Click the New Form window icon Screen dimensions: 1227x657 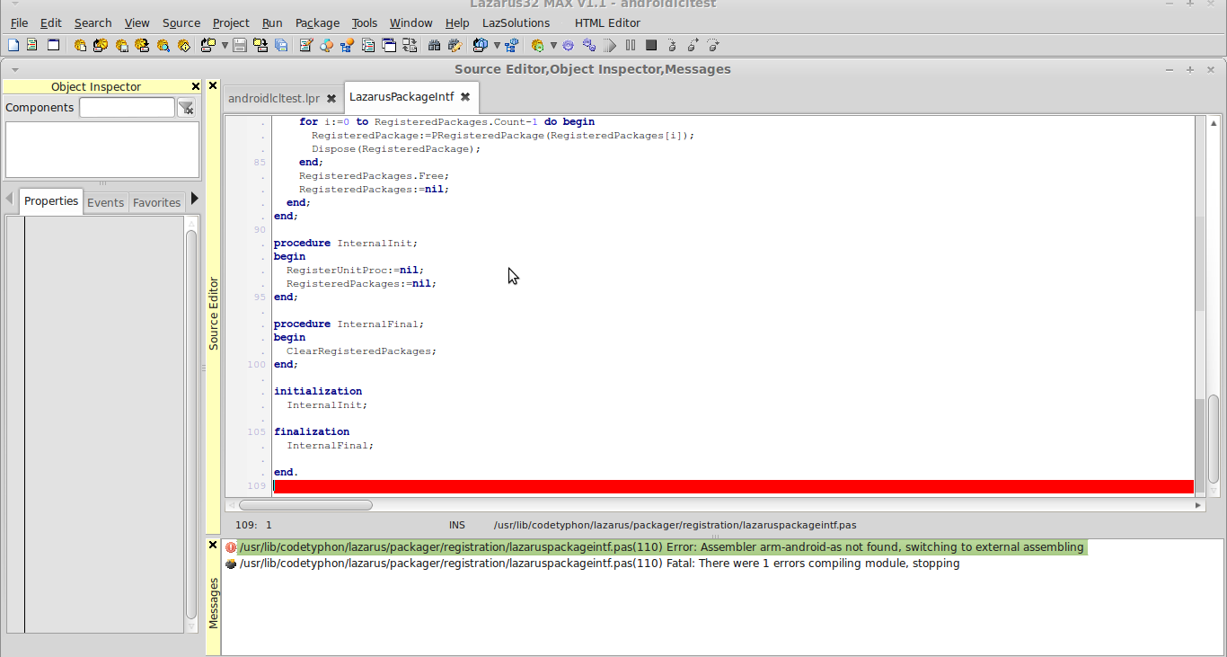coord(53,45)
